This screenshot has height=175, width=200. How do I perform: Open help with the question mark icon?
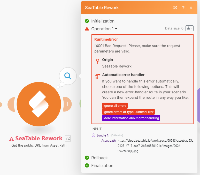(183, 8)
